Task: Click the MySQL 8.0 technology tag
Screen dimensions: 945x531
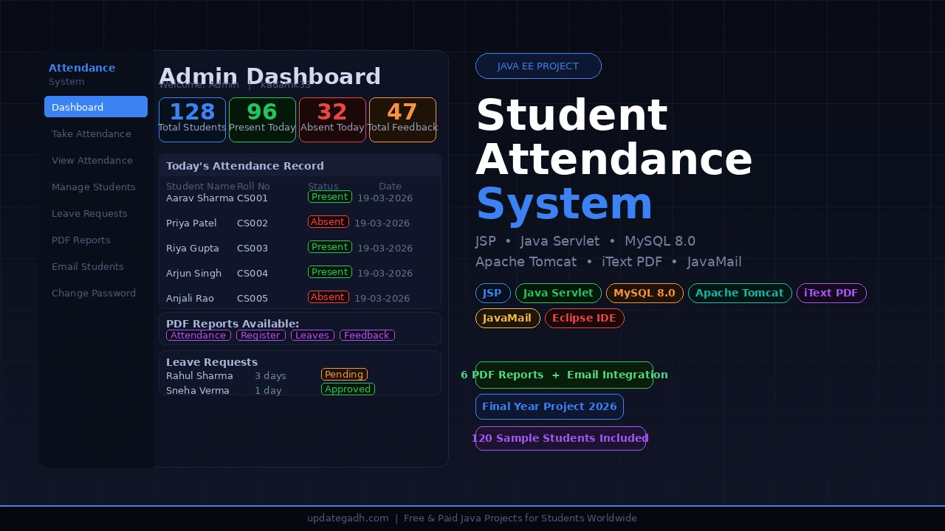Action: coord(644,293)
